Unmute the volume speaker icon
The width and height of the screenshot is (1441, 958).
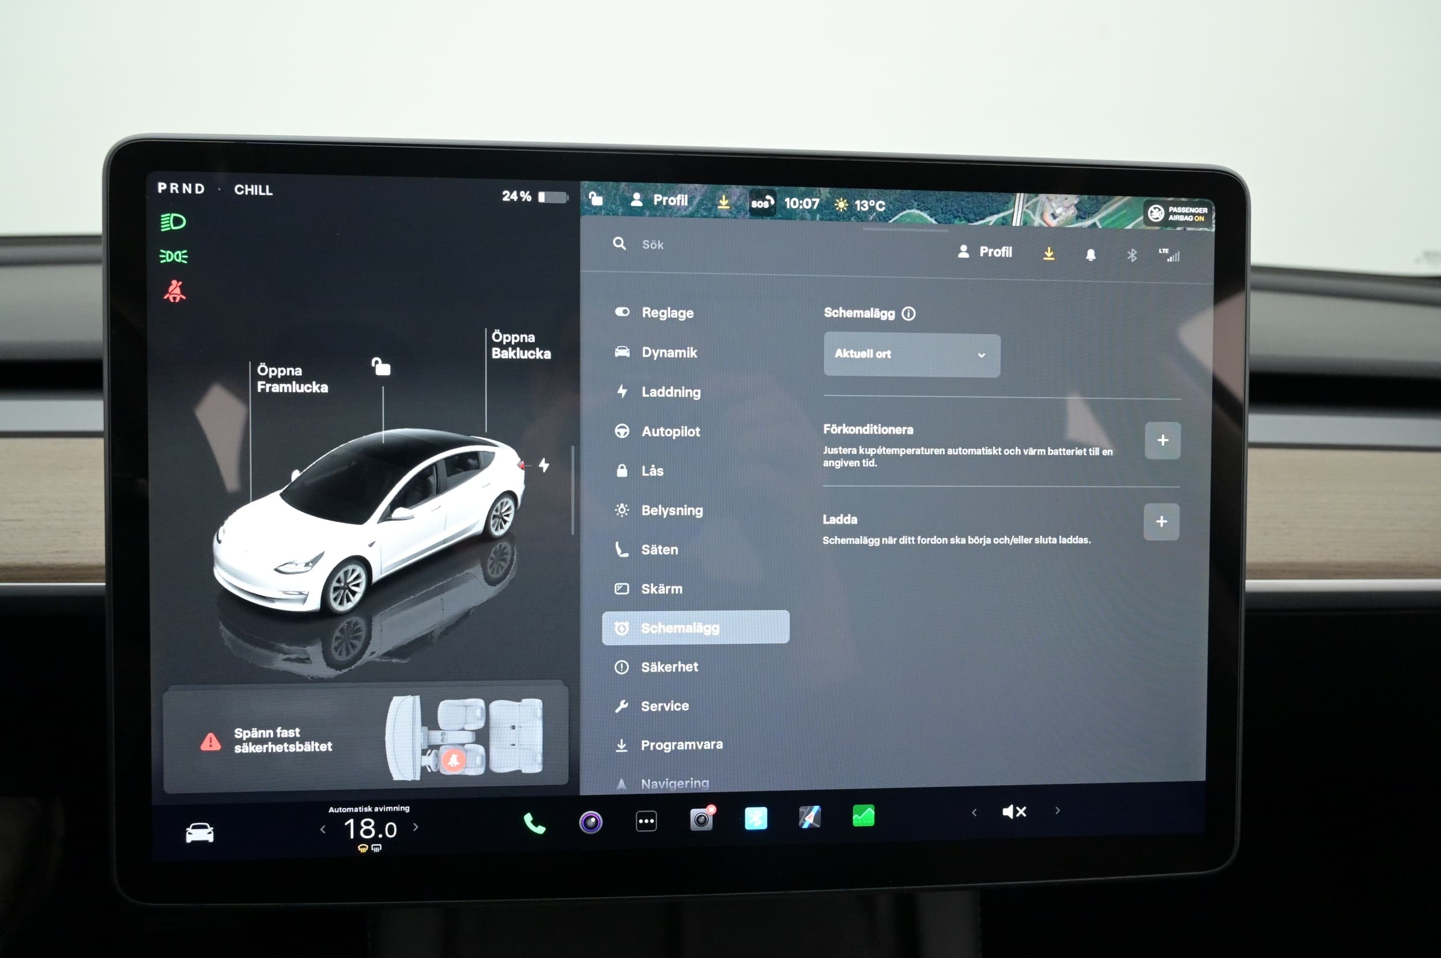(1014, 811)
